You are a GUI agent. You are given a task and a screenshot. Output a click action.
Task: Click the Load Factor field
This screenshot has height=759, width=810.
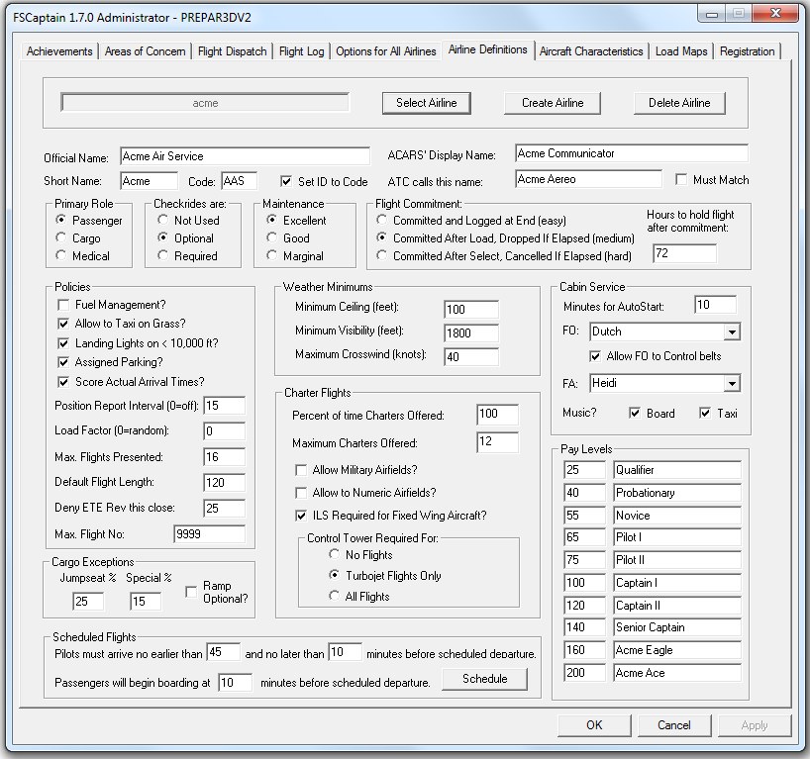coord(225,431)
